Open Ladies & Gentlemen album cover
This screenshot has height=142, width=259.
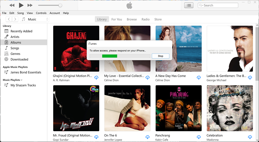pyautogui.click(x=230, y=49)
